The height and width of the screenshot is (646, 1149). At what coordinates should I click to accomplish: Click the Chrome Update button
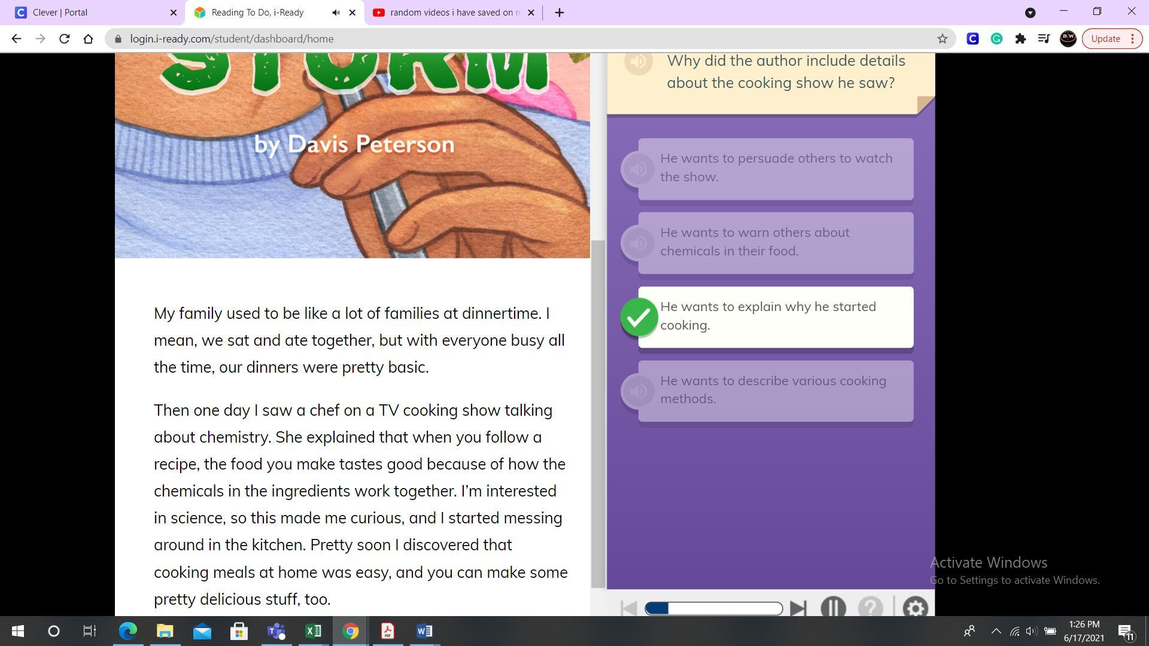pyautogui.click(x=1105, y=39)
